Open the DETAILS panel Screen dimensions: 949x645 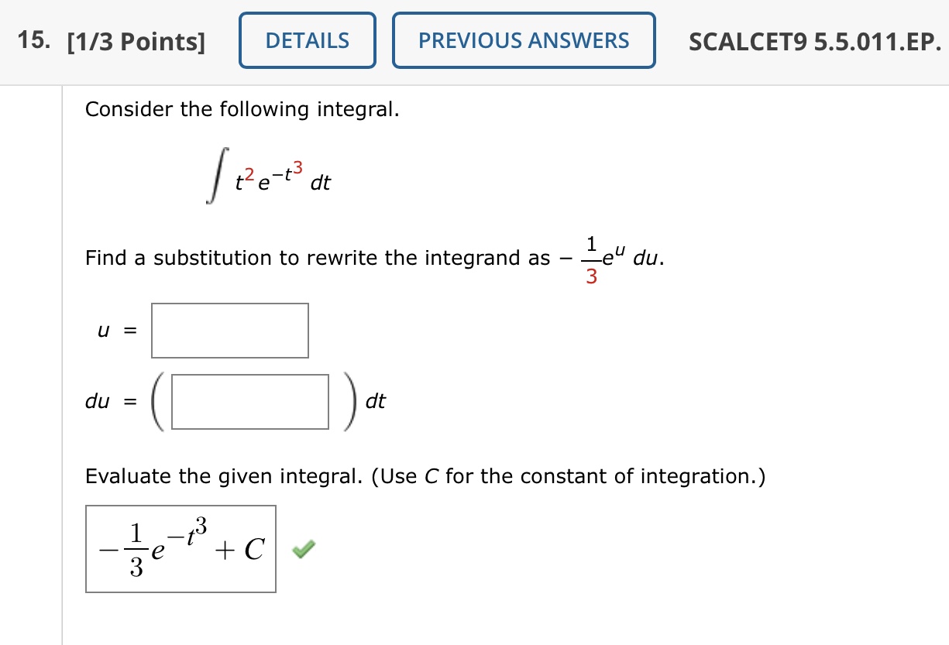tap(307, 40)
